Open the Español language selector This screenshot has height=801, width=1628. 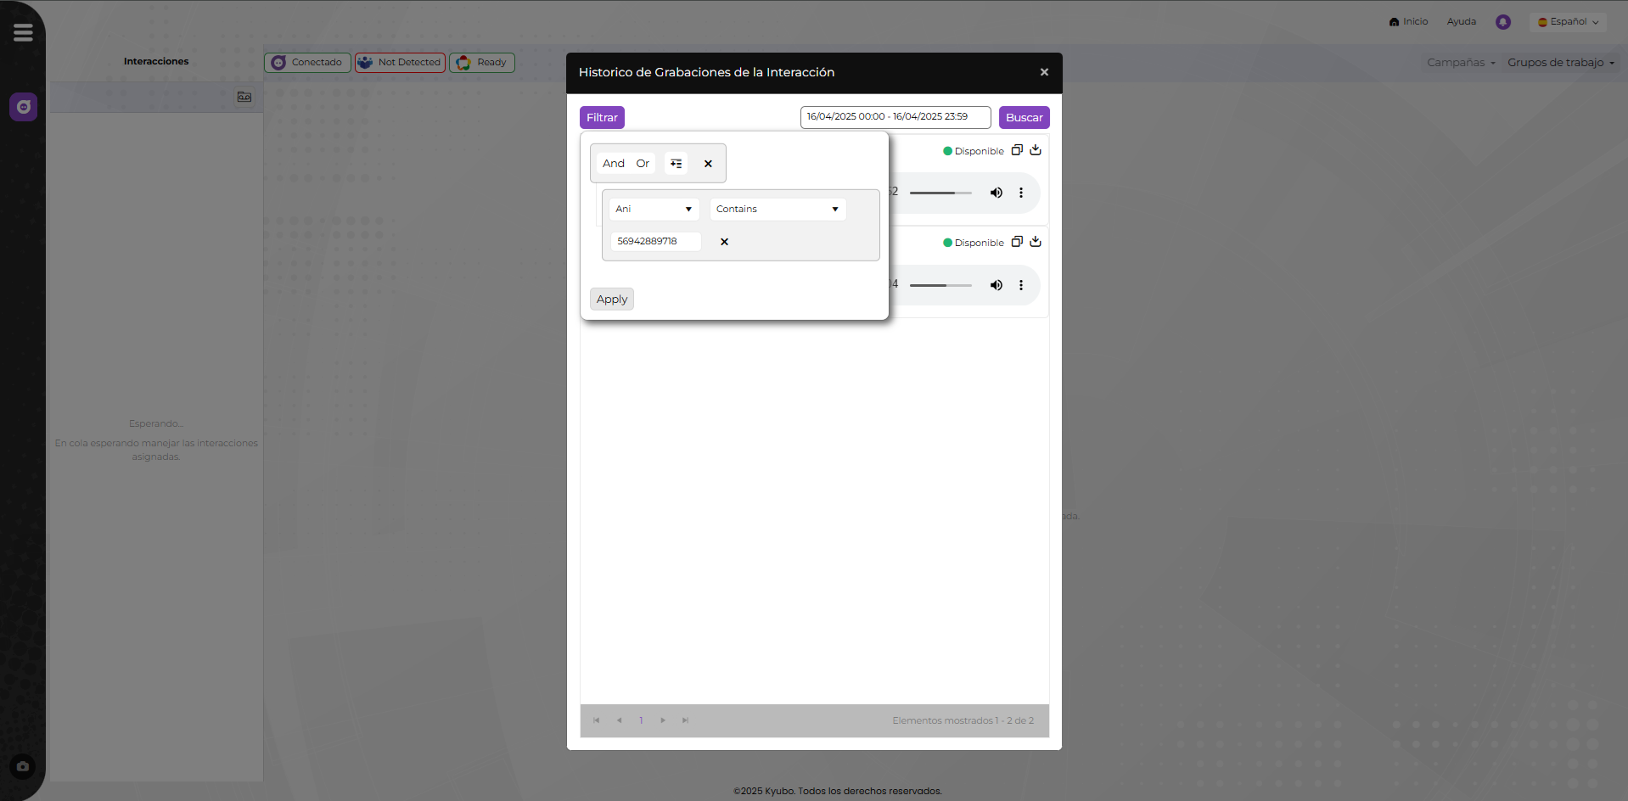(1568, 22)
